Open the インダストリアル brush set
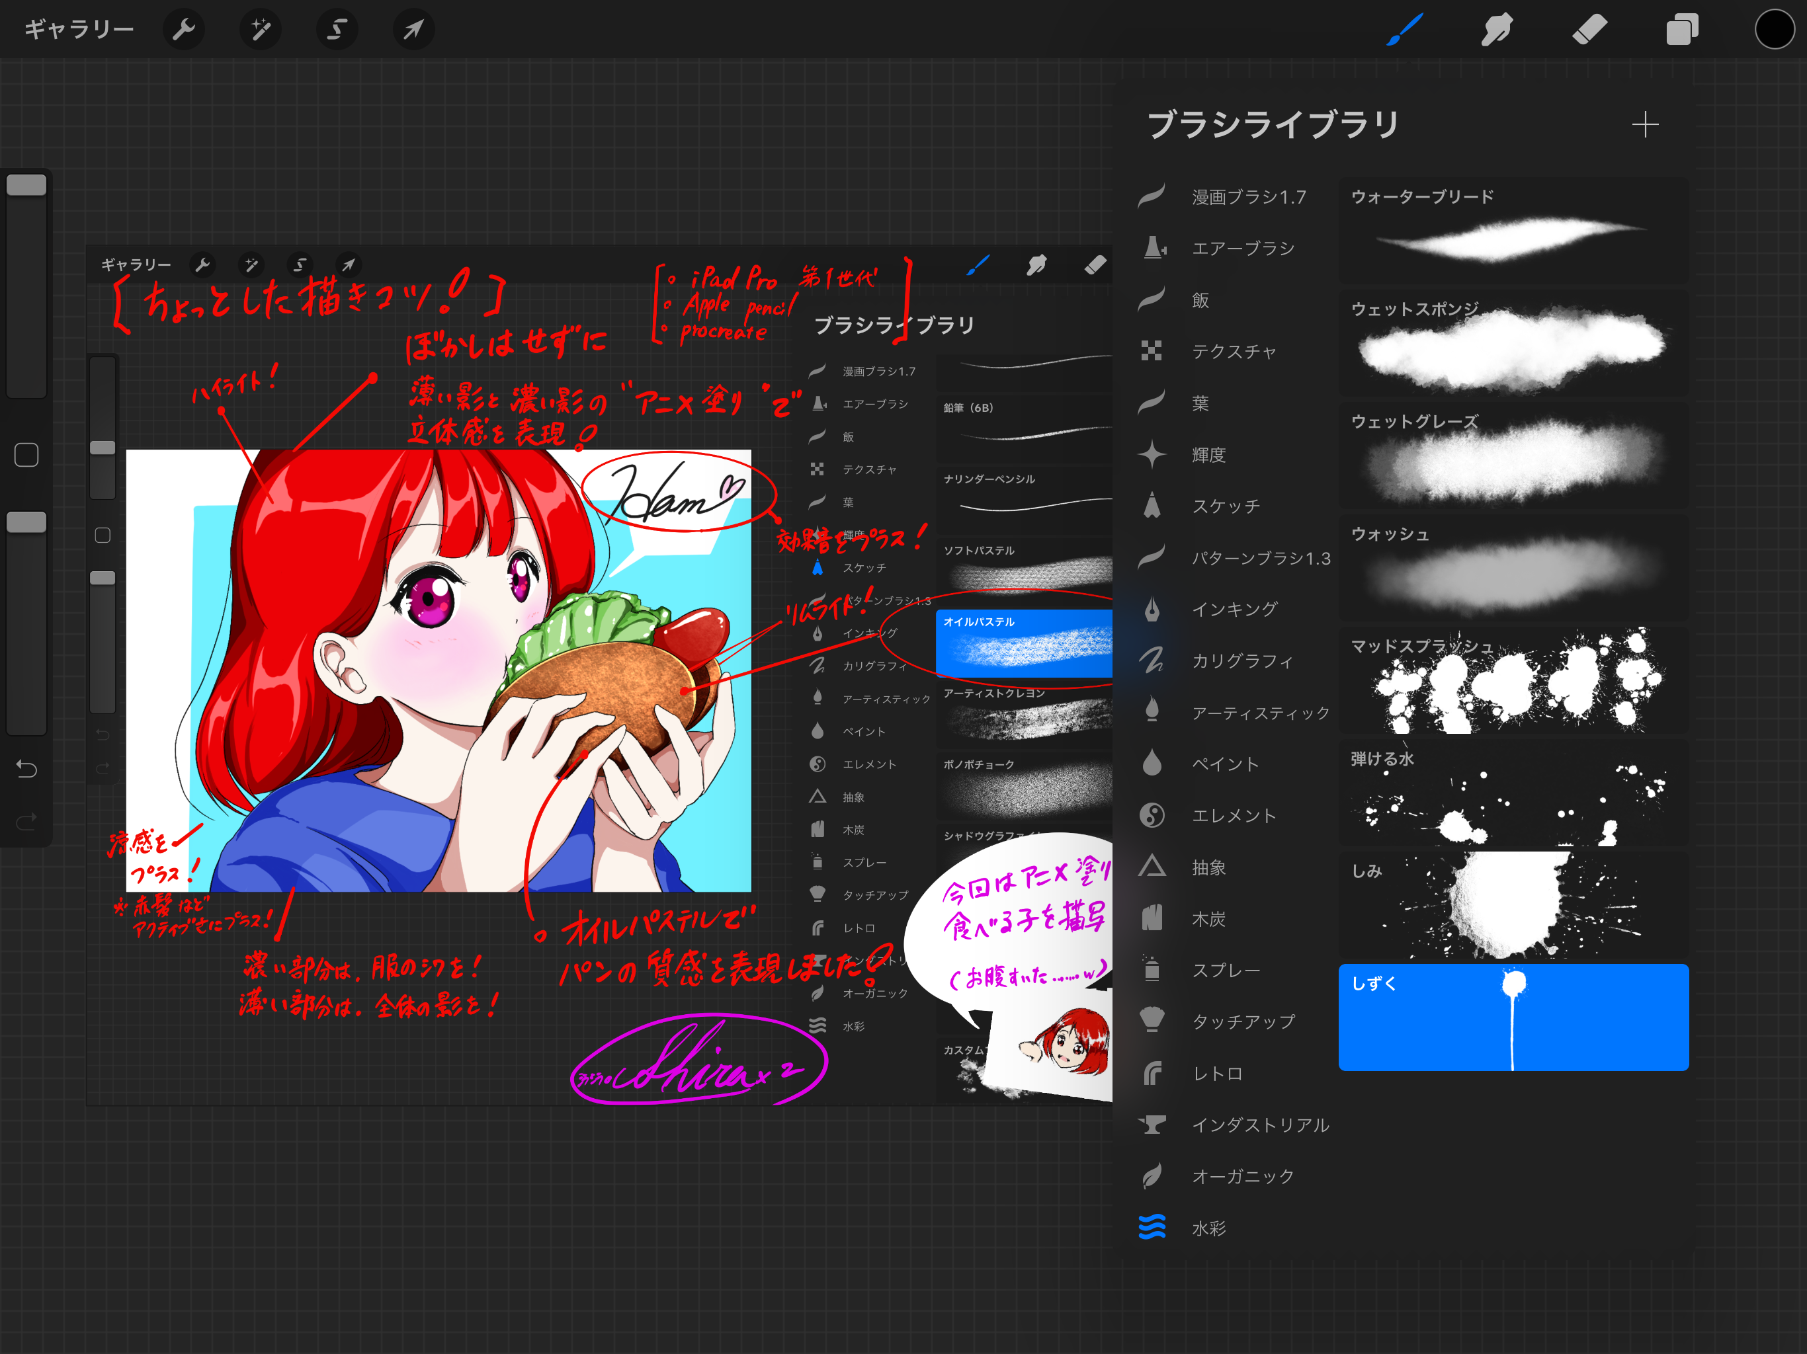1807x1354 pixels. (x=1234, y=1125)
